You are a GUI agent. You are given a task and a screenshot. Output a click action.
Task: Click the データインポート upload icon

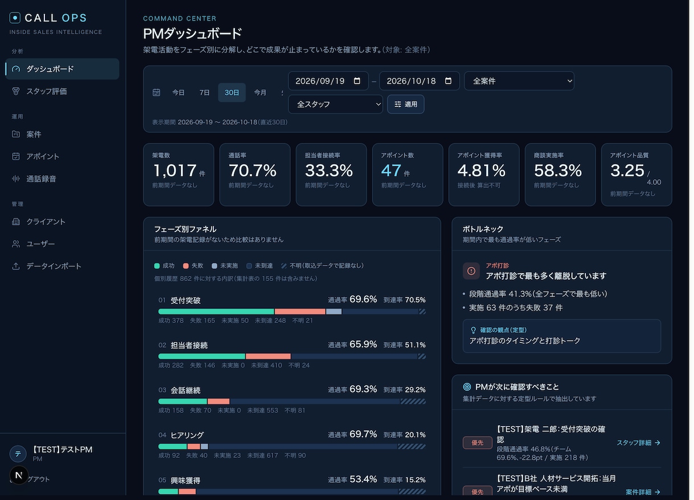coord(16,266)
